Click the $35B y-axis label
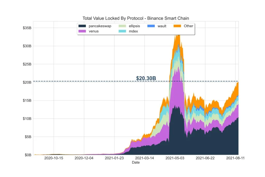The image size is (265, 177). 27,28
